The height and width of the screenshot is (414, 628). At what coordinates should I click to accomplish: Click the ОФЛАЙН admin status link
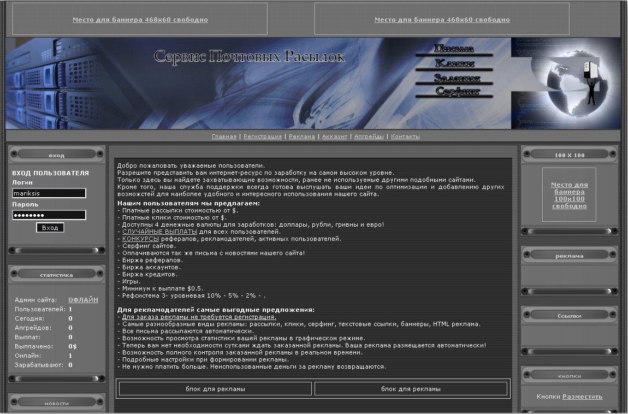(x=83, y=300)
